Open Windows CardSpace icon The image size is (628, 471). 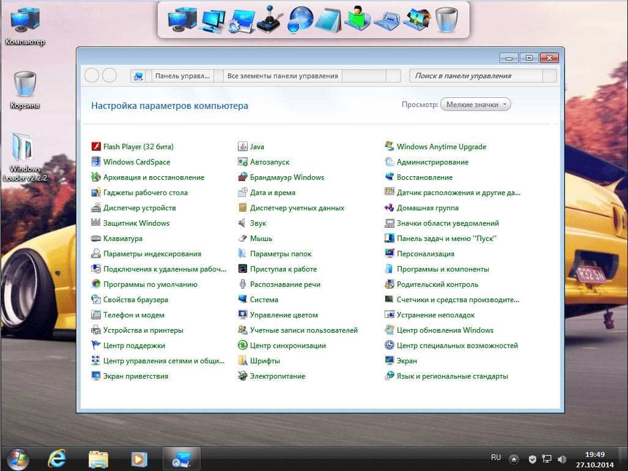pos(96,162)
